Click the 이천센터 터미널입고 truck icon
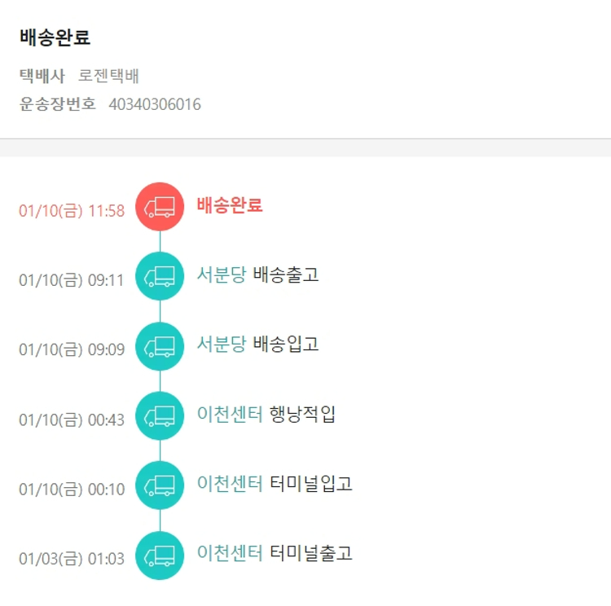The height and width of the screenshot is (606, 611). [160, 485]
